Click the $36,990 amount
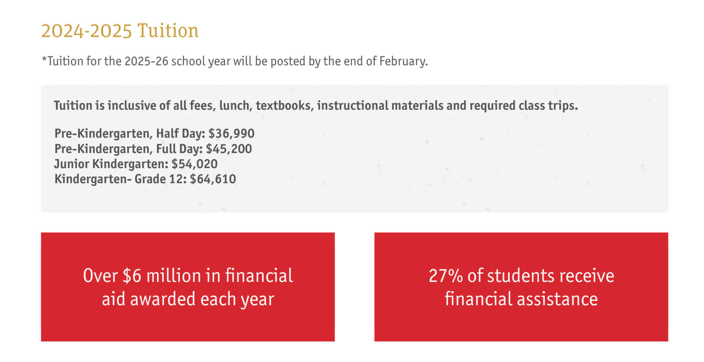The height and width of the screenshot is (362, 704). (231, 133)
